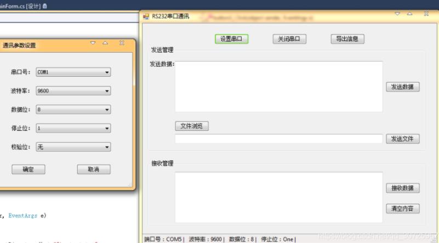
Task: Close the 通讯参数设置 dialog
Action: click(x=122, y=43)
